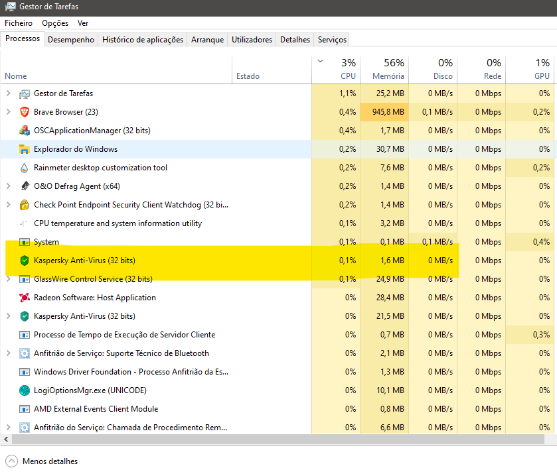
Task: Expand the GlassWire Control Service group
Action: coord(8,279)
